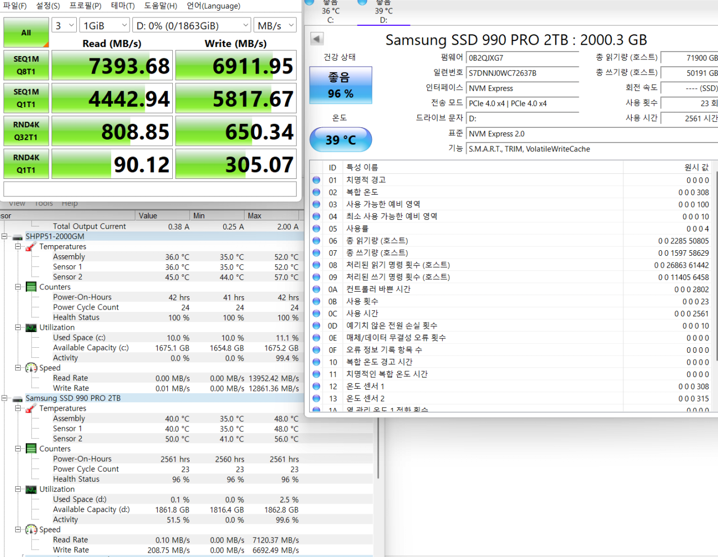Run the RND4K Q32T1 test button
Image resolution: width=718 pixels, height=557 pixels.
click(x=26, y=131)
